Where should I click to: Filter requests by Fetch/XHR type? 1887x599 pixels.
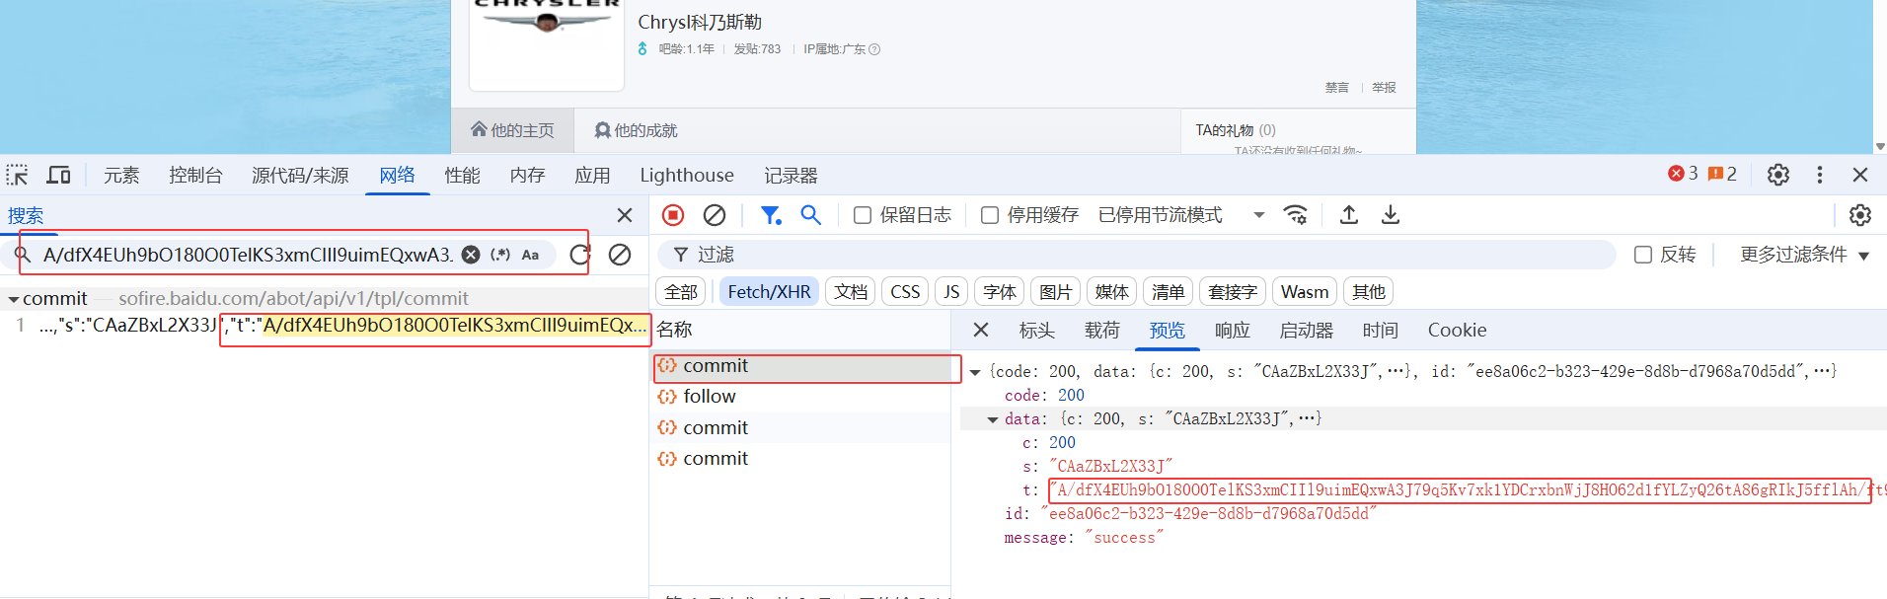click(x=769, y=292)
